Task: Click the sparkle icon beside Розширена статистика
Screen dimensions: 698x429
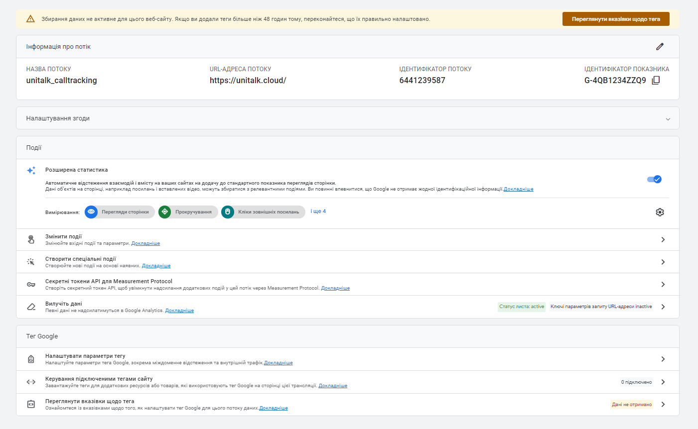Action: pos(31,171)
